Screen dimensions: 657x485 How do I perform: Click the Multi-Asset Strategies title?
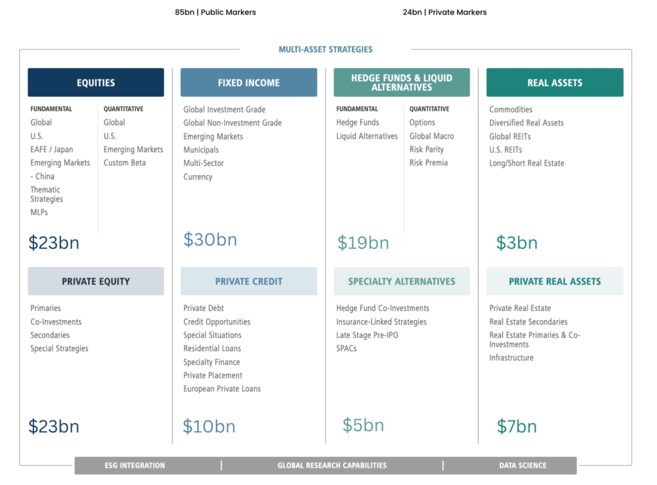click(x=325, y=49)
